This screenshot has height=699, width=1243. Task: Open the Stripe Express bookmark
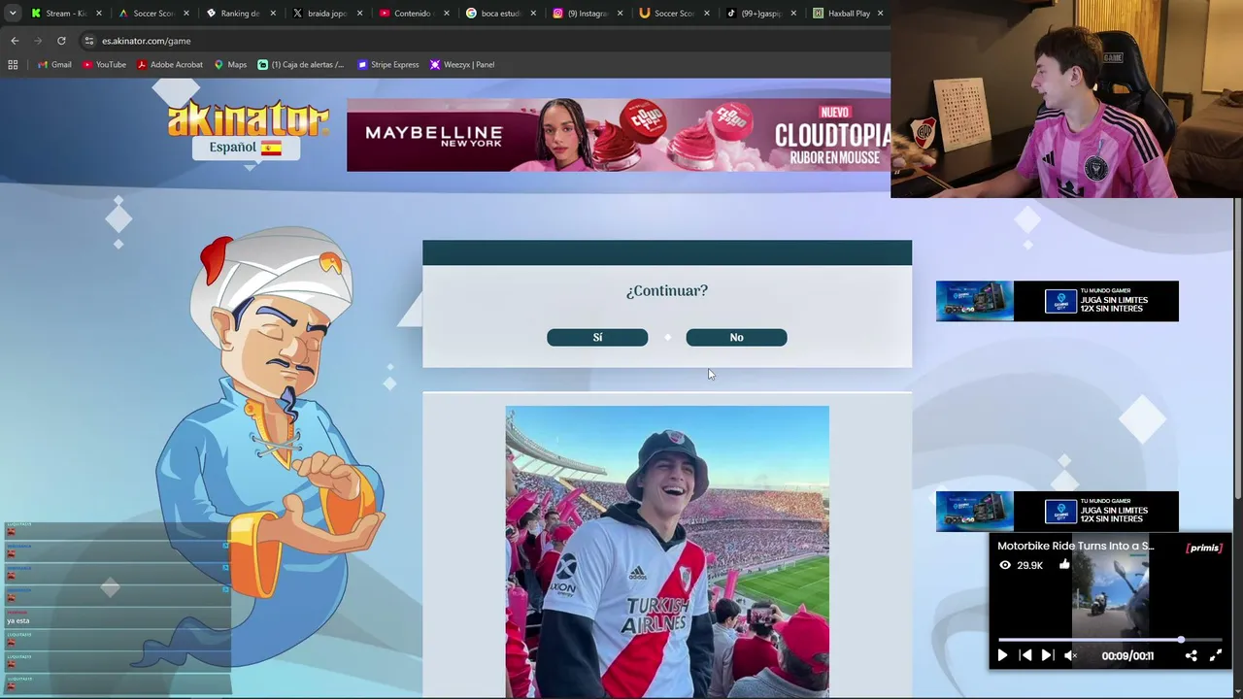coord(387,65)
